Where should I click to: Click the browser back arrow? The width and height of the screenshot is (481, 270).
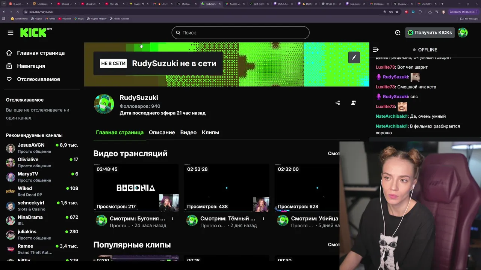point(4,12)
